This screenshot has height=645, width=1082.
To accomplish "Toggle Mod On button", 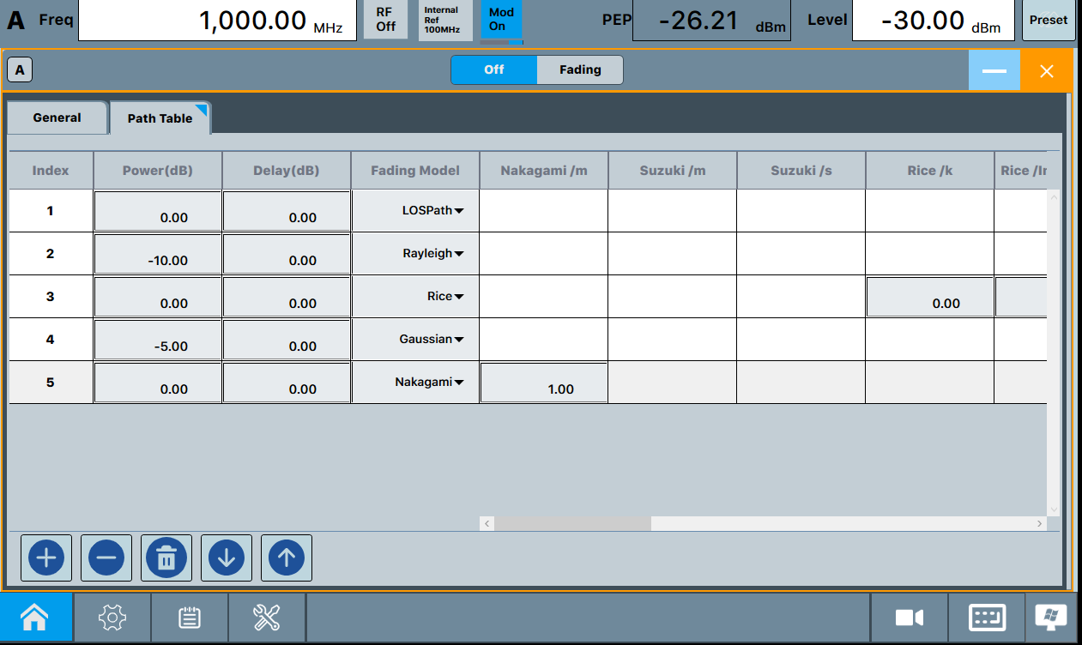I will [501, 20].
